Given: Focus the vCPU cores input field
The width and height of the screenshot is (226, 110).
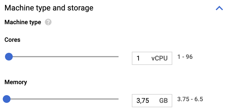Looking at the screenshot, I should pos(152,58).
